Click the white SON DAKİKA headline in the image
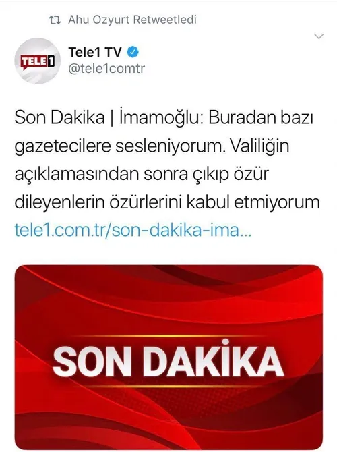This screenshot has height=452, width=337. click(168, 361)
